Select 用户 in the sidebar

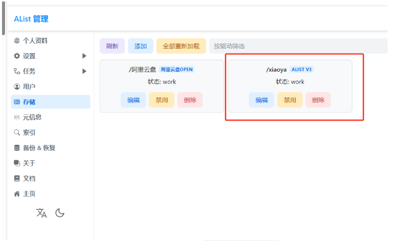[29, 87]
